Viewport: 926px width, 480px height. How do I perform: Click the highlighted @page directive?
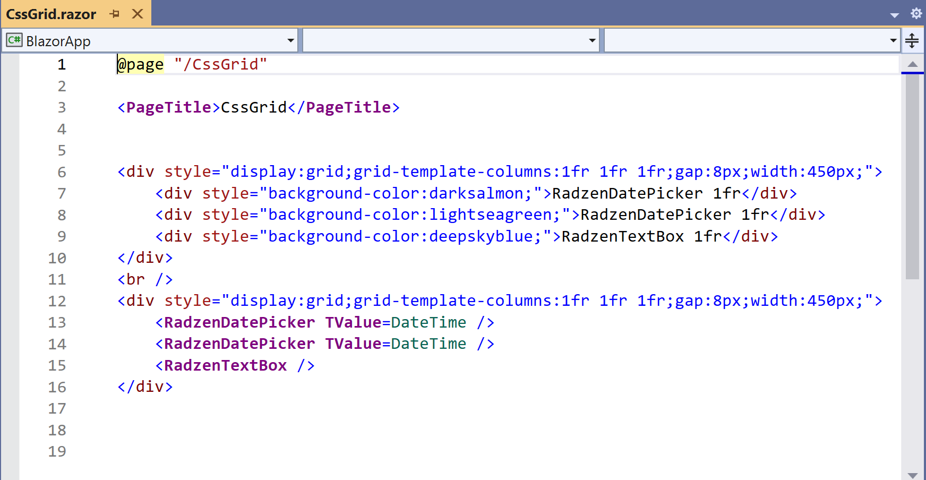[x=140, y=64]
